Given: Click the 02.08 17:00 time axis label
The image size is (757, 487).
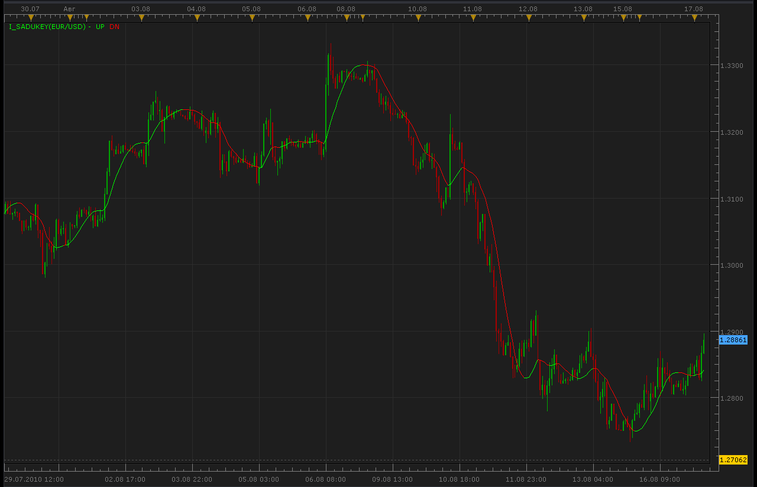Looking at the screenshot, I should coord(125,479).
